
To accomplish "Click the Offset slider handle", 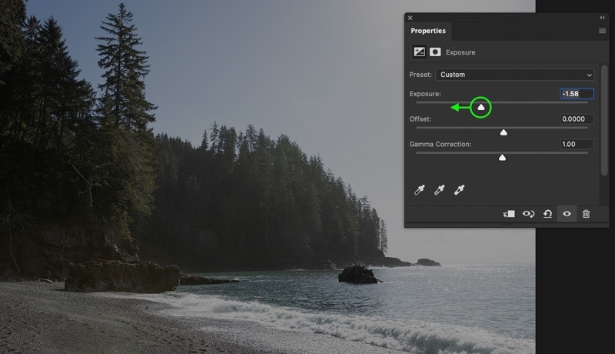I will [504, 132].
